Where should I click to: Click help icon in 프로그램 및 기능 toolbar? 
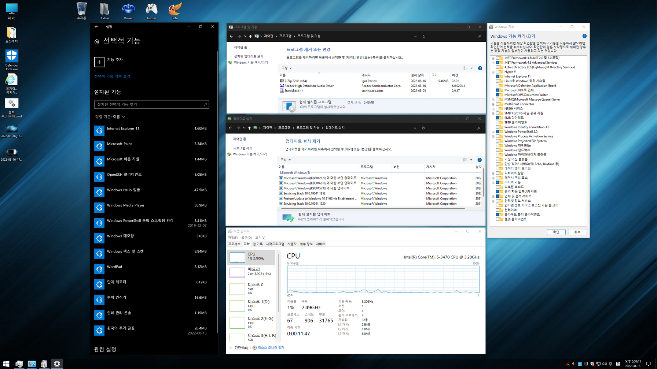[480, 68]
